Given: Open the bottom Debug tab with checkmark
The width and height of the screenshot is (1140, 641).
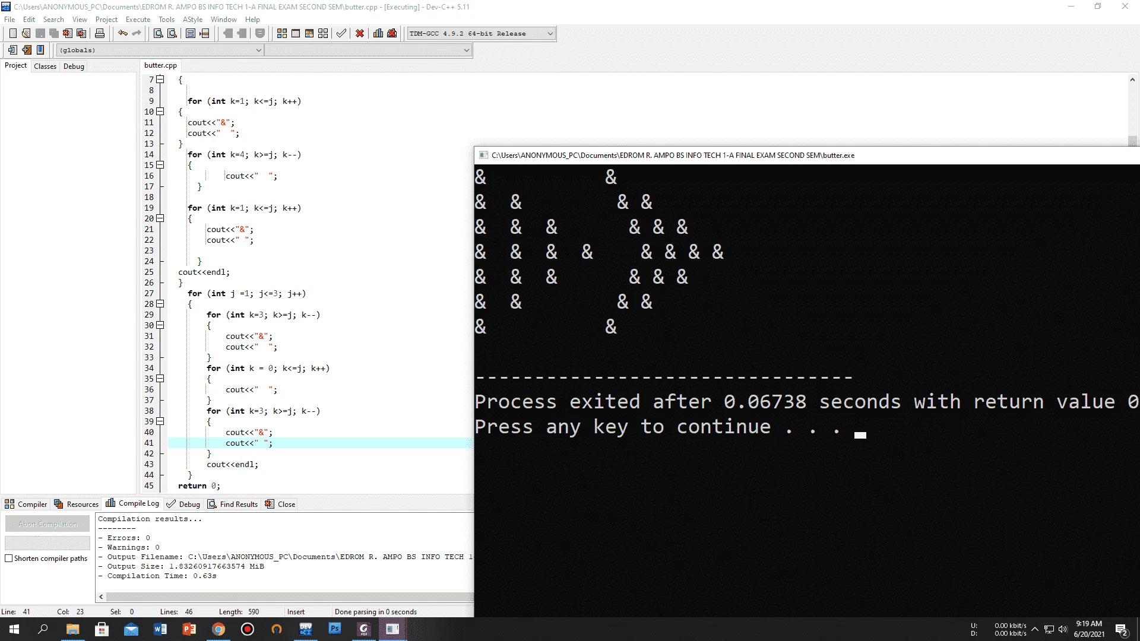Looking at the screenshot, I should (183, 504).
